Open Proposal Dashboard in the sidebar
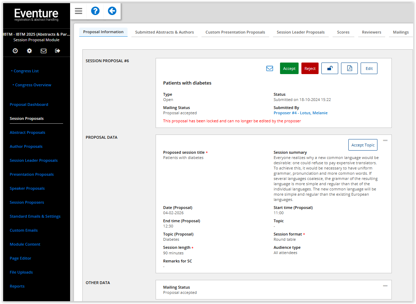 29,104
